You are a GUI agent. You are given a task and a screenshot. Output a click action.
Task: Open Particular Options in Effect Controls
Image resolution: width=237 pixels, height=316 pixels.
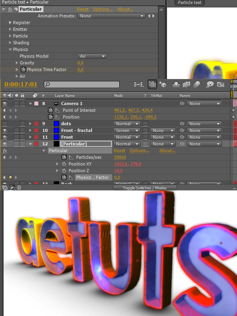tap(103, 9)
